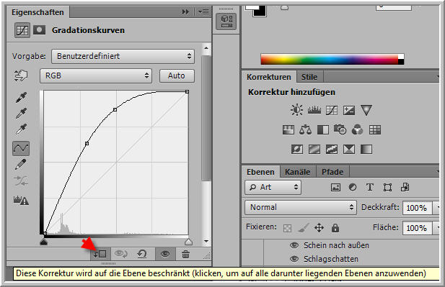Toggle layer visibility eye in Eigenschaften panel
The height and width of the screenshot is (287, 445).
(165, 254)
